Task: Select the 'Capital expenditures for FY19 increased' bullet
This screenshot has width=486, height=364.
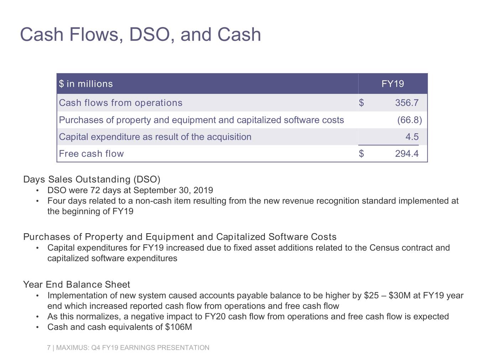Action: 248,248
